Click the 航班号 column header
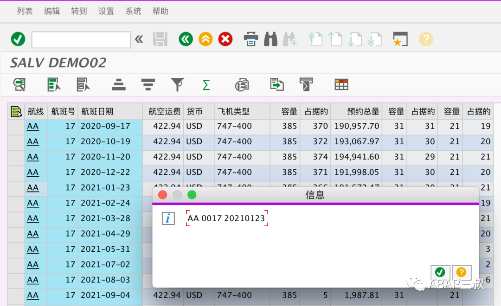Screen dimensions: 501x306 pos(63,111)
